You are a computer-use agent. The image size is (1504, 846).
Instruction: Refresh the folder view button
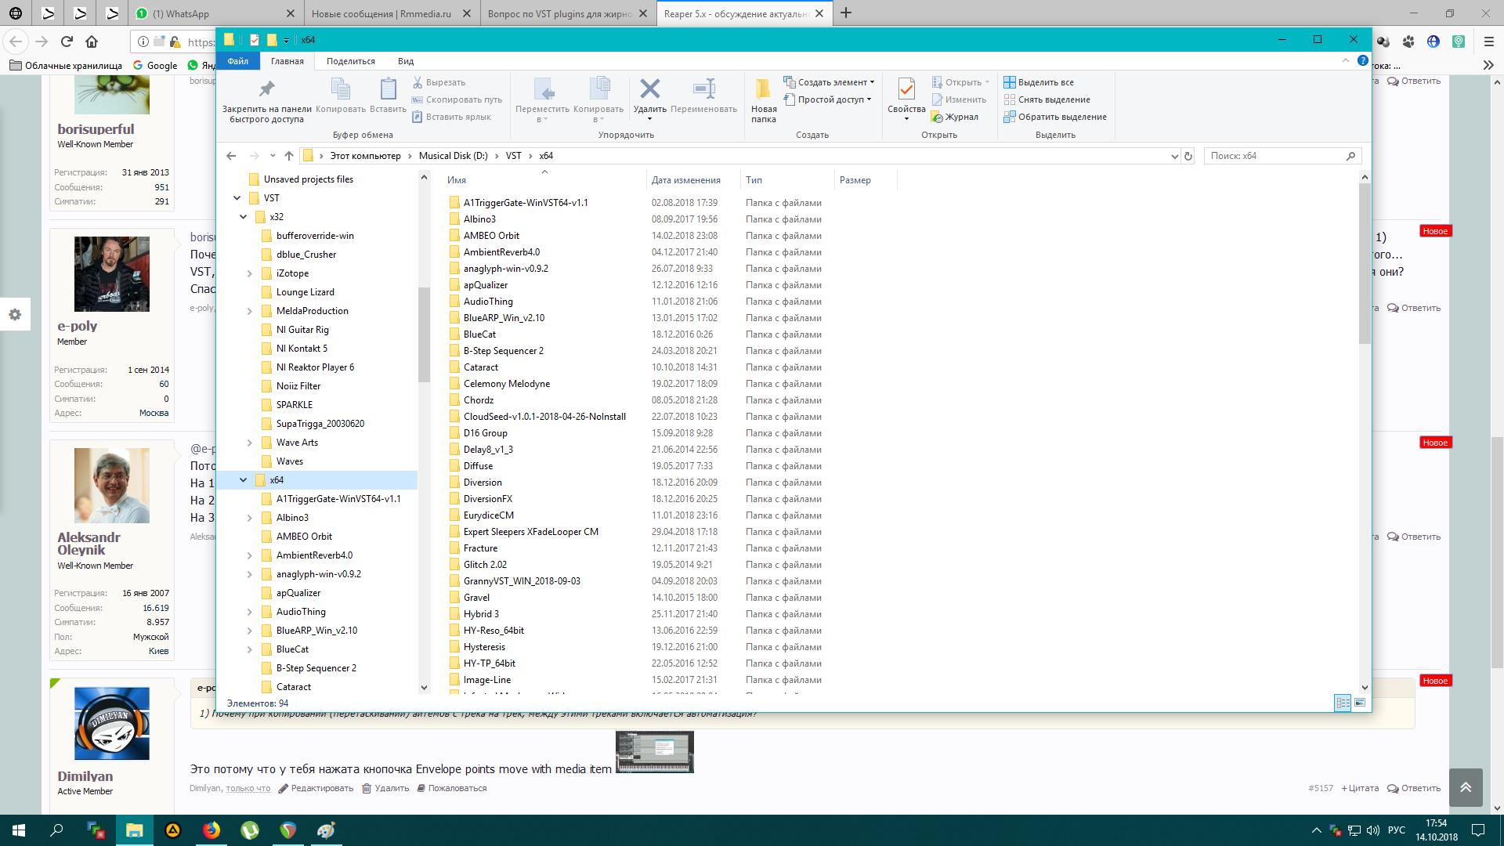[1188, 156]
